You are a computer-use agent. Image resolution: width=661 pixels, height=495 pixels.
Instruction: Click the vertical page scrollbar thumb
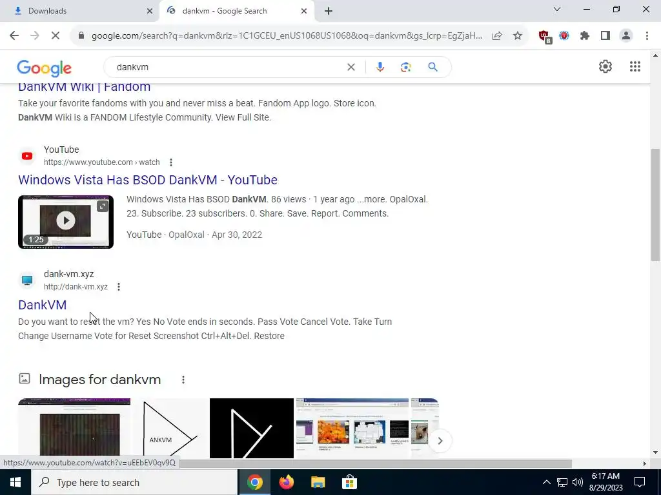click(x=656, y=204)
